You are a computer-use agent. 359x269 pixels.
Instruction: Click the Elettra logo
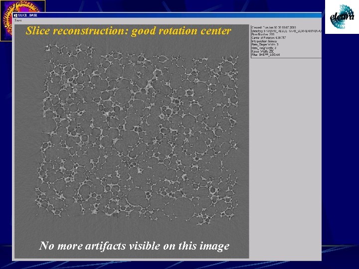pyautogui.click(x=342, y=17)
